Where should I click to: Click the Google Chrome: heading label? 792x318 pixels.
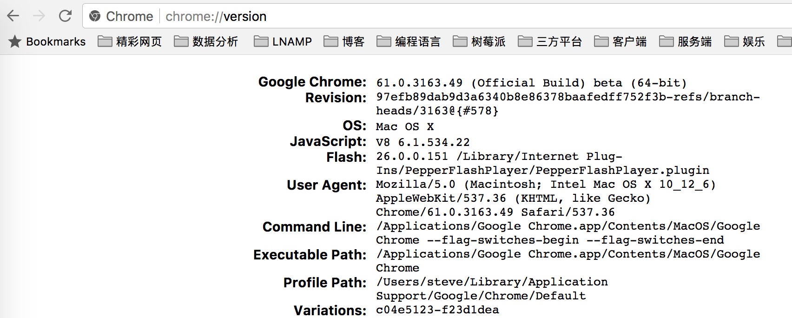(x=312, y=82)
